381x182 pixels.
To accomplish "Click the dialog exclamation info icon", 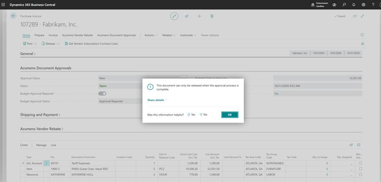I will (x=150, y=87).
